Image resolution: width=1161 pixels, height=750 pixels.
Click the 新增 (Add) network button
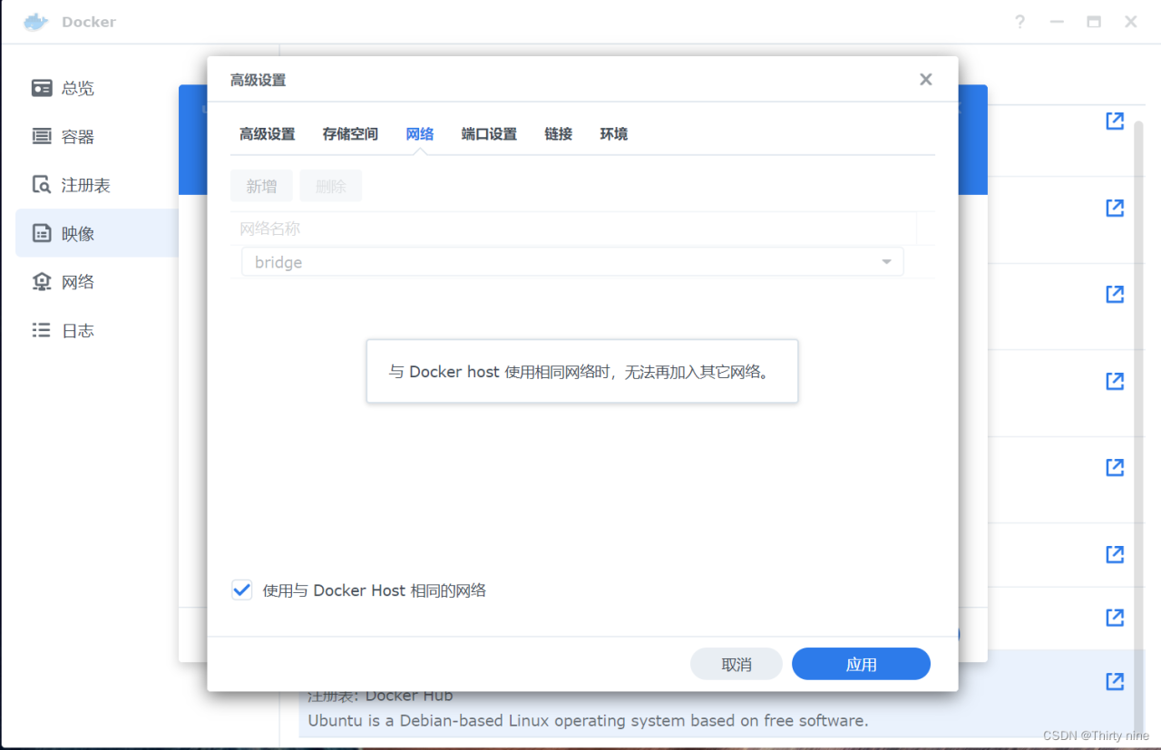[x=261, y=185]
